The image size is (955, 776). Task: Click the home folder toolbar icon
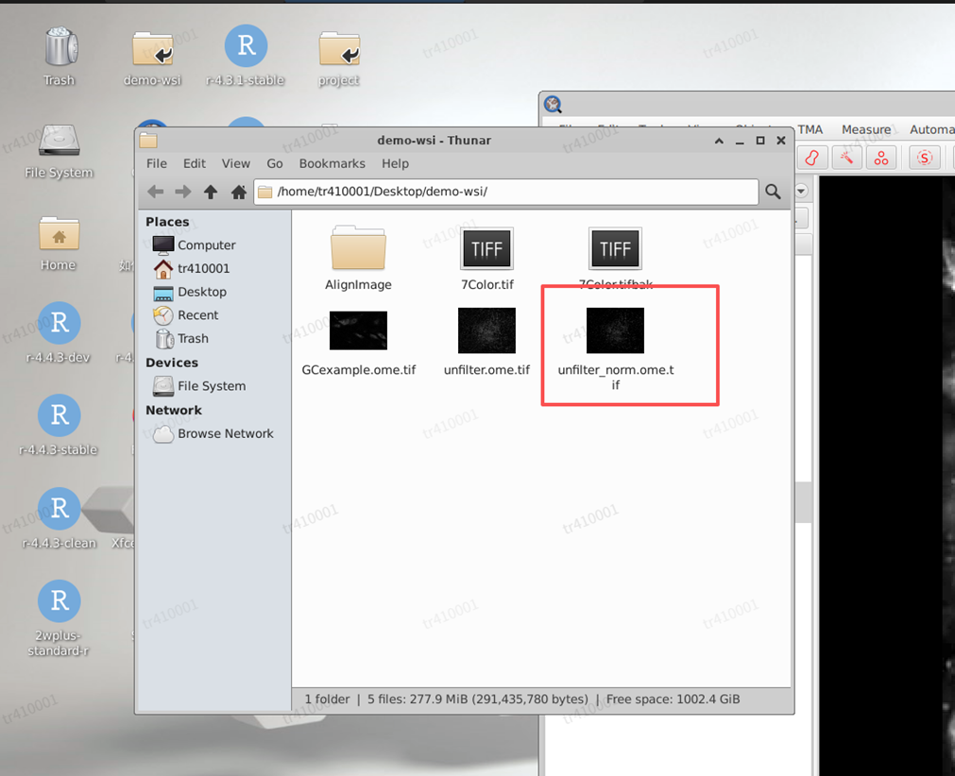pos(239,192)
